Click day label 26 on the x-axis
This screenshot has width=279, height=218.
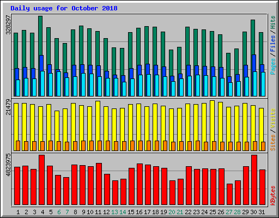tap(221, 212)
